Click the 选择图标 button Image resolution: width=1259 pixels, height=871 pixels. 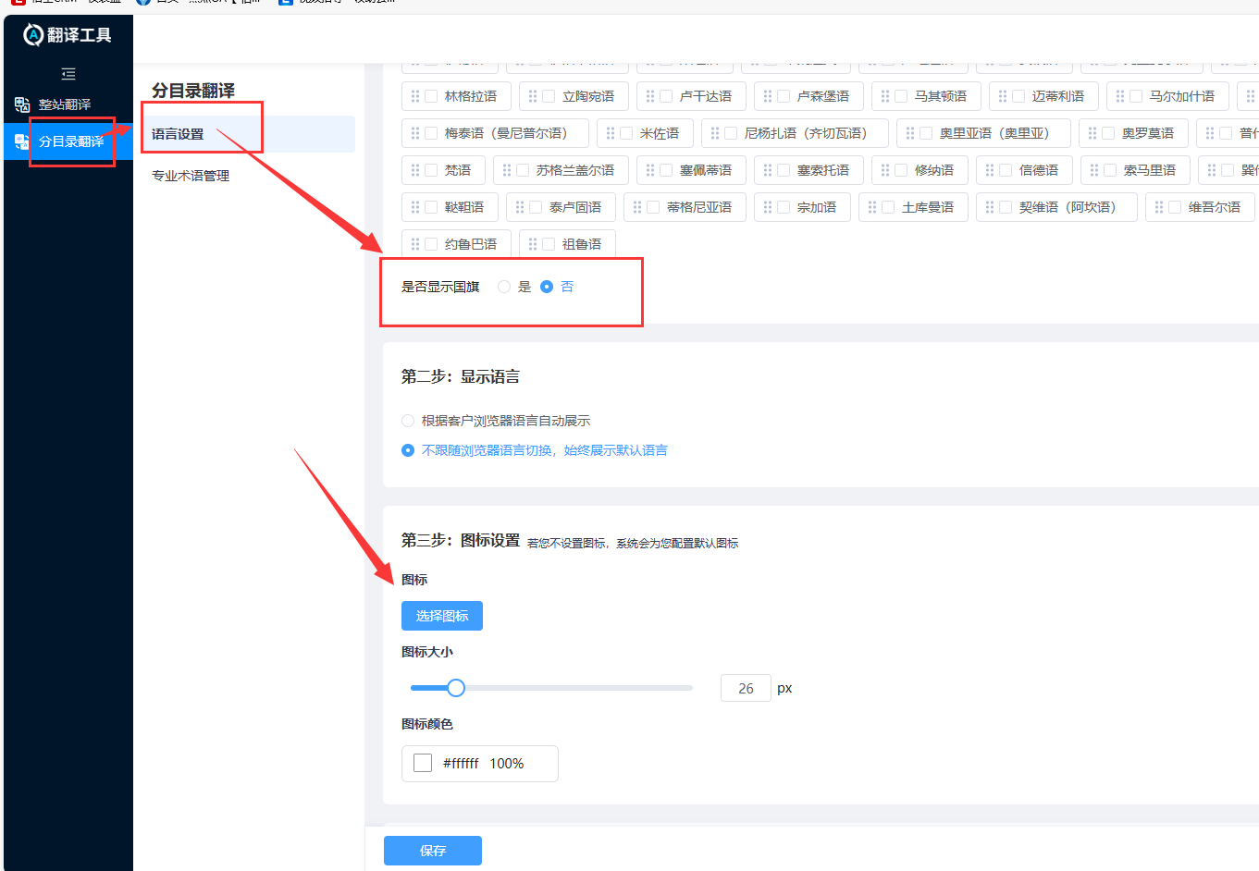[x=441, y=615]
